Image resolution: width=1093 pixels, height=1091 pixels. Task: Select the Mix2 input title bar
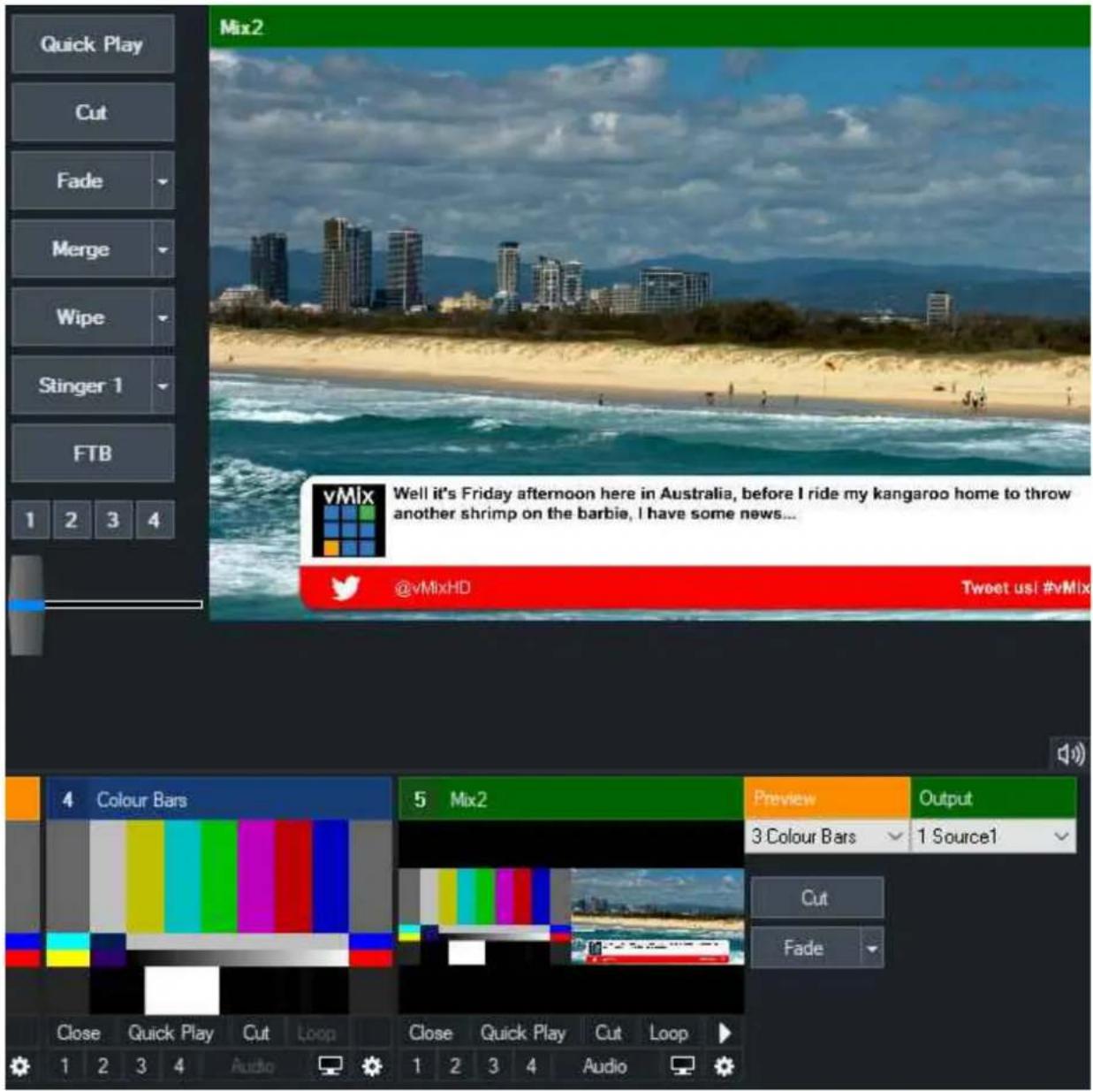(x=571, y=800)
